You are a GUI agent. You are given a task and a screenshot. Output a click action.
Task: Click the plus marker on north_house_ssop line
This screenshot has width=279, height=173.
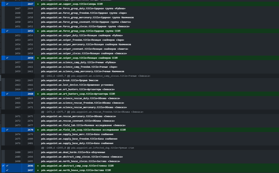pyautogui.click(x=38, y=170)
